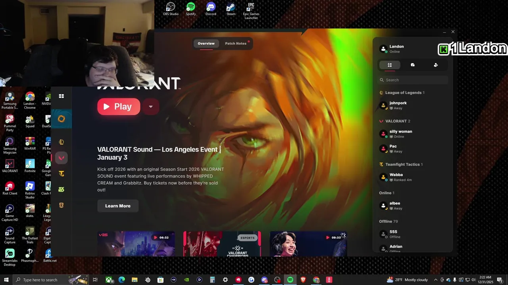This screenshot has width=508, height=285.
Task: Select the Riot Client desktop icon
Action: point(10,188)
